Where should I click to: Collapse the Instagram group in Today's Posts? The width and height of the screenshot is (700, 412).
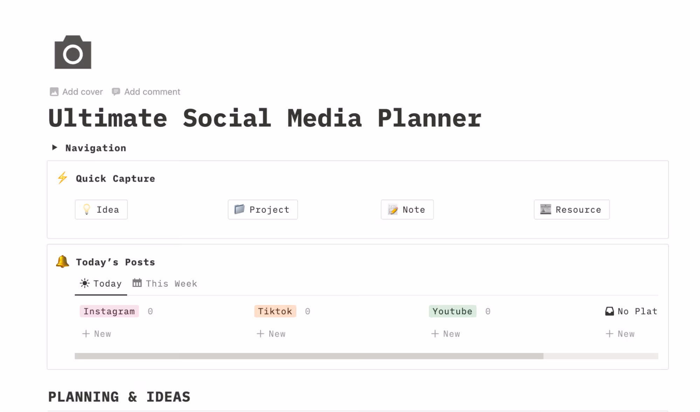[109, 311]
